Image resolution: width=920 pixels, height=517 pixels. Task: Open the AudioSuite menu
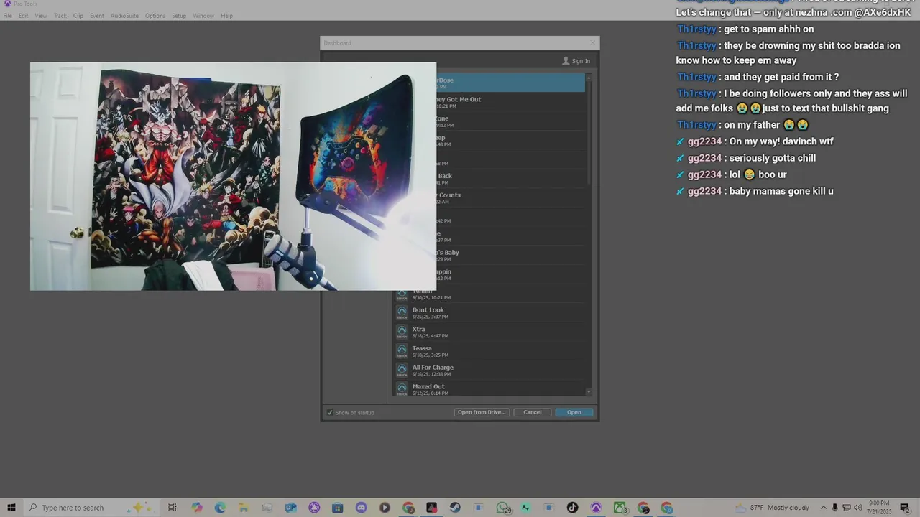[x=124, y=16]
